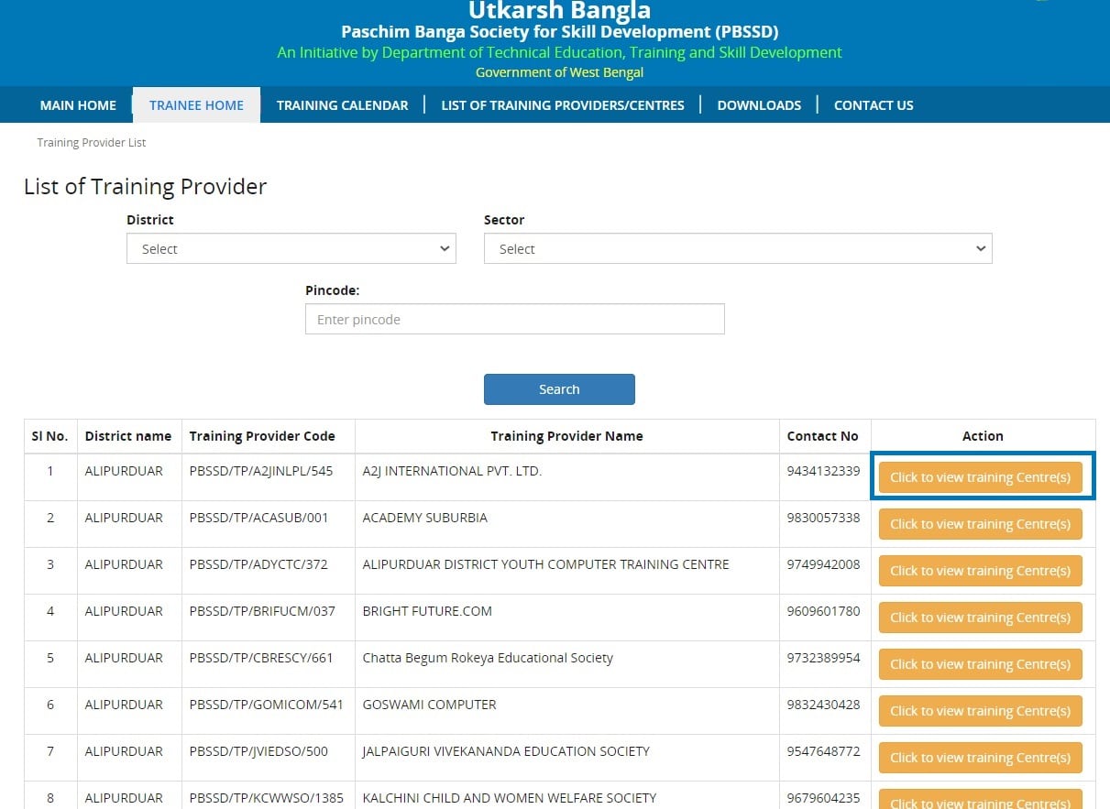Viewport: 1110px width, 809px height.
Task: Select code PBSSD/TP/A2JINLPL/545
Action: [x=261, y=471]
